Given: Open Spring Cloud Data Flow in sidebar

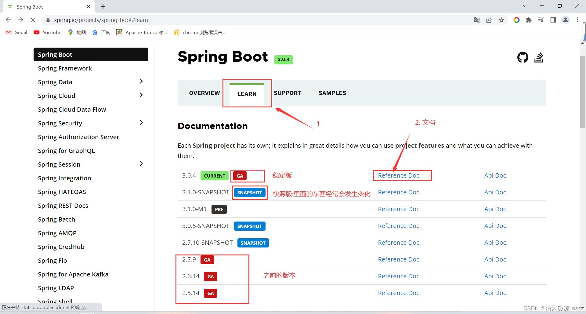Looking at the screenshot, I should 72,110.
